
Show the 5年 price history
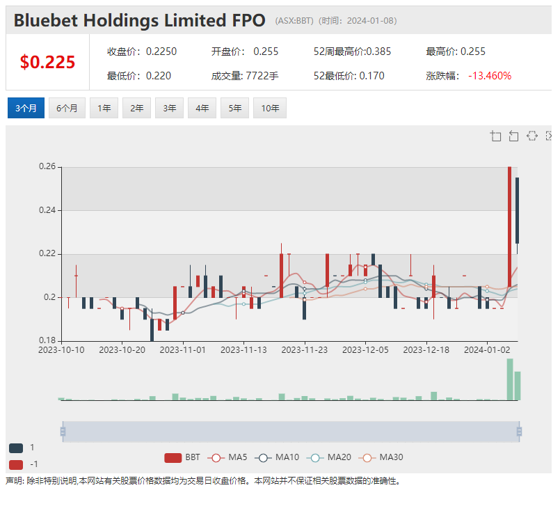click(x=234, y=108)
